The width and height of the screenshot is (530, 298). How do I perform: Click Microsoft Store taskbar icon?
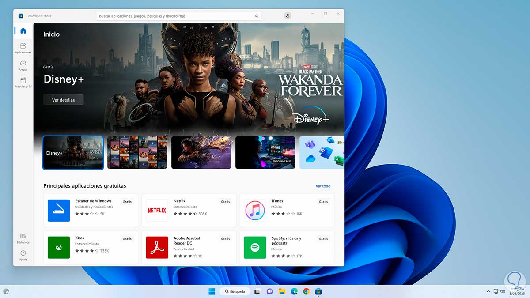318,291
